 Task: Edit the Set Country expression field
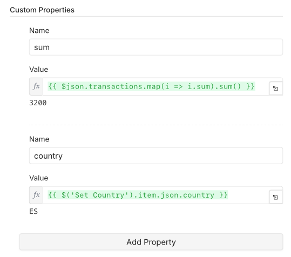click(x=156, y=195)
